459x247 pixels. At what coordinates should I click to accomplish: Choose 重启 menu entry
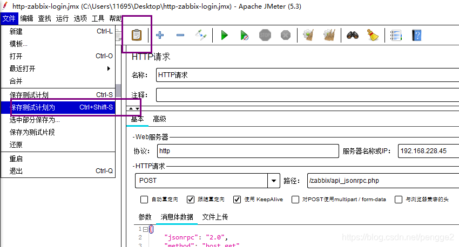58,159
